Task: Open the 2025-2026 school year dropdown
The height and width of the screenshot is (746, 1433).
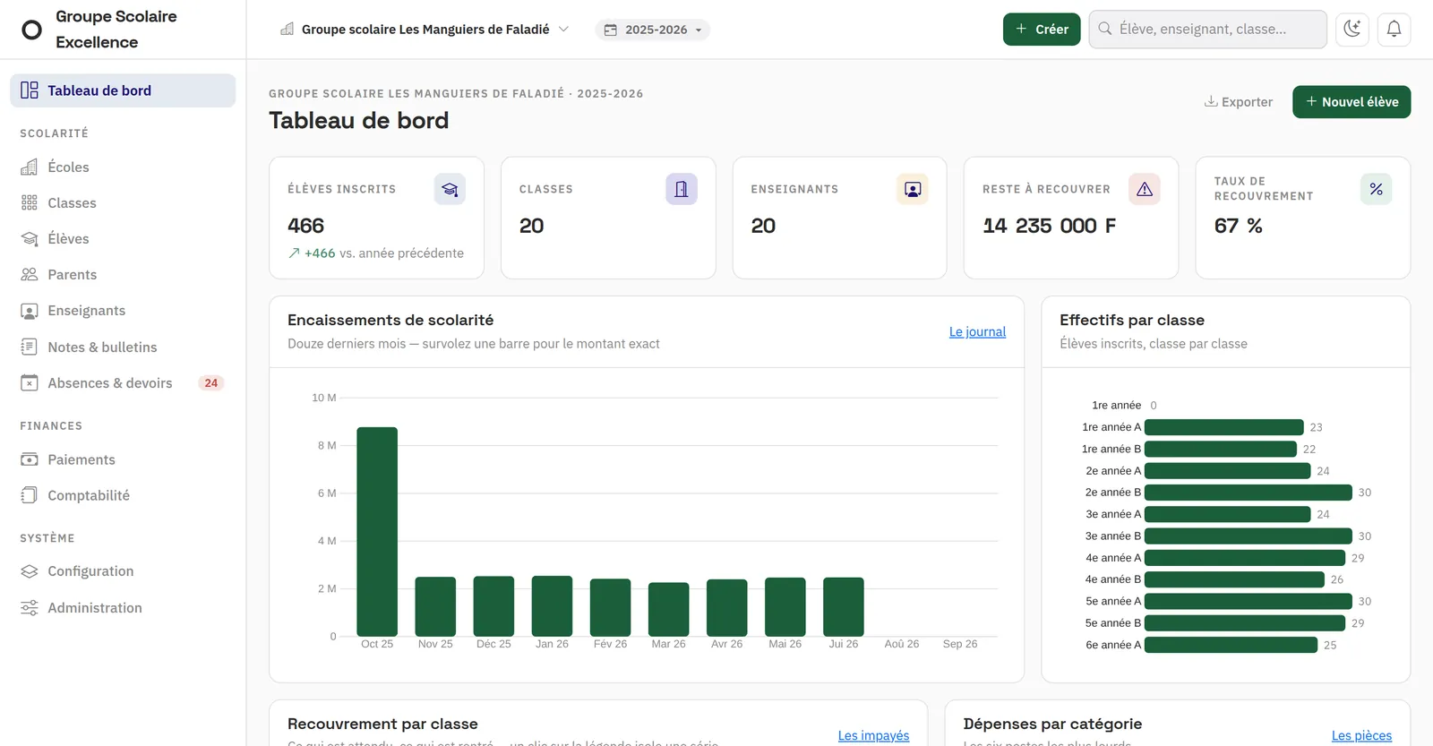Action: pyautogui.click(x=653, y=30)
